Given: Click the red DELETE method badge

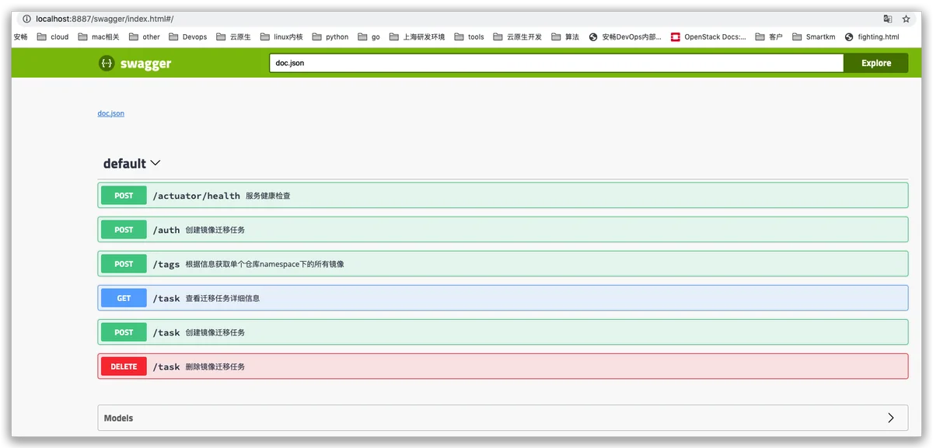Looking at the screenshot, I should [124, 366].
